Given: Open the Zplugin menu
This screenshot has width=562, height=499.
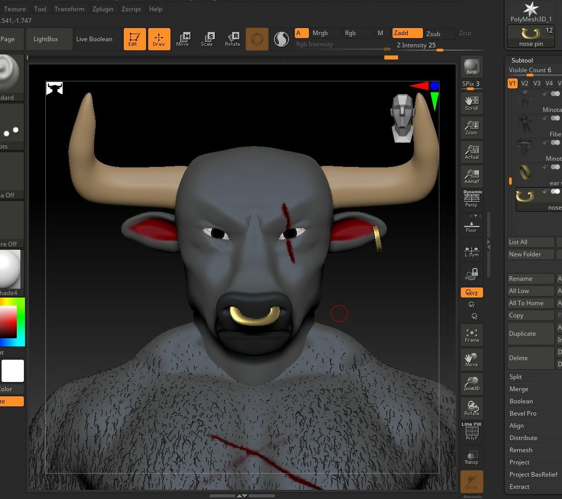Looking at the screenshot, I should [x=103, y=9].
